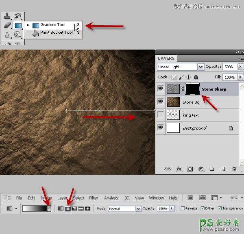Choose the radial gradient style icon
This screenshot has height=234, width=244.
point(68,208)
